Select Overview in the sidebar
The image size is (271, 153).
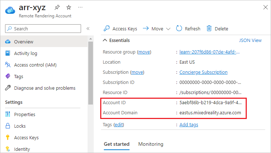44,42
